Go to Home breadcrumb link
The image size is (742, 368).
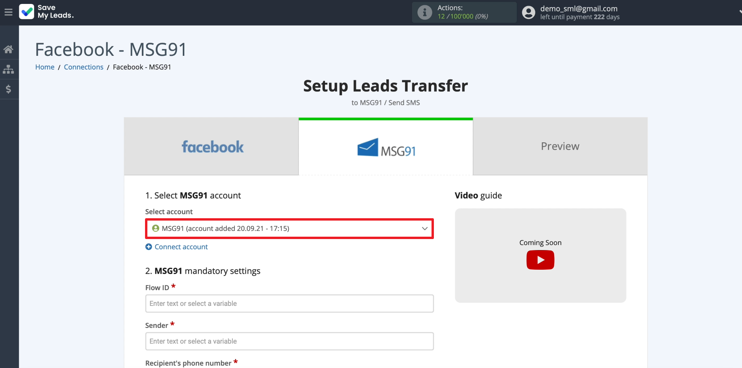point(45,67)
